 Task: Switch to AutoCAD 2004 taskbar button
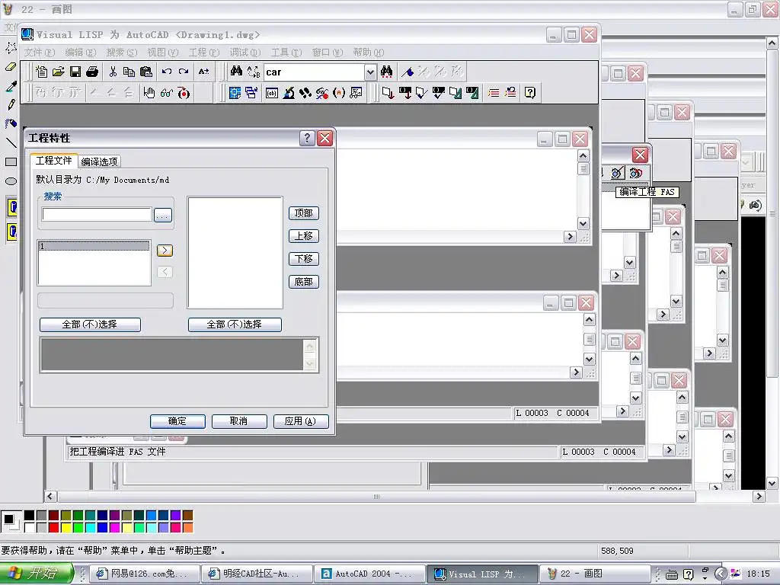[371, 574]
